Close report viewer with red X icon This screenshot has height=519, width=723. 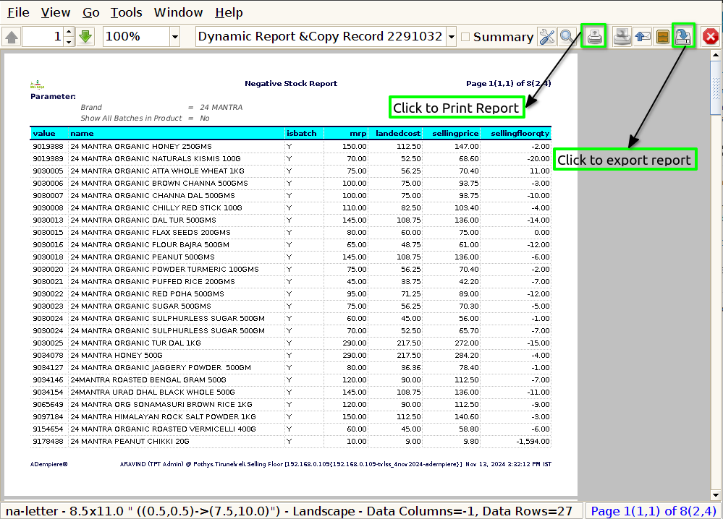(710, 36)
